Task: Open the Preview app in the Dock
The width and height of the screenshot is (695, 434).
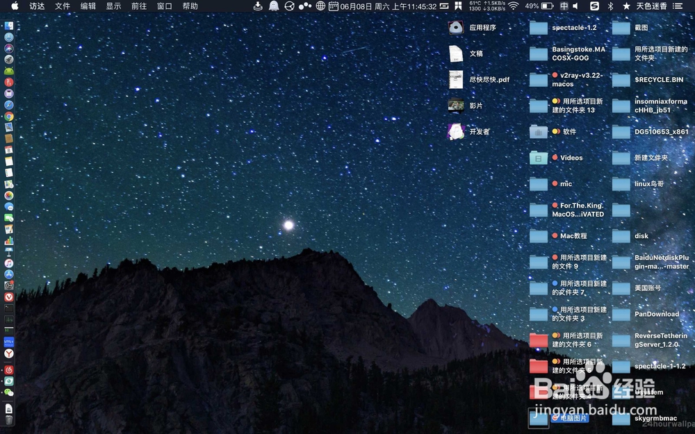Action: point(9,128)
